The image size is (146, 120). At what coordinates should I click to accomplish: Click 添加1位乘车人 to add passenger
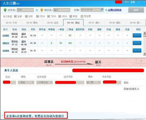tap(131, 89)
